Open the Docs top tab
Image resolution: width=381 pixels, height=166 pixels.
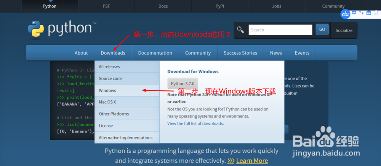pyautogui.click(x=163, y=6)
